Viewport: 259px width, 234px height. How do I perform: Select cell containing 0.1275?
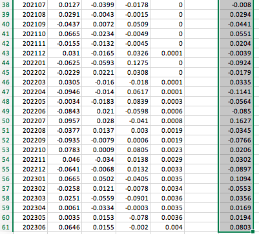(133, 63)
